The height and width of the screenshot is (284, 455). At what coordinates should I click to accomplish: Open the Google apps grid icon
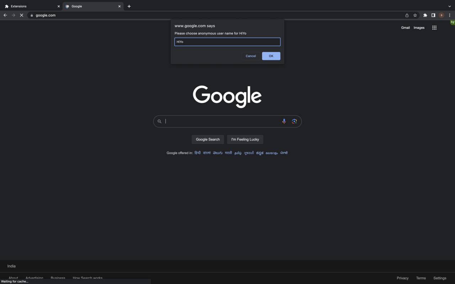[x=434, y=28]
